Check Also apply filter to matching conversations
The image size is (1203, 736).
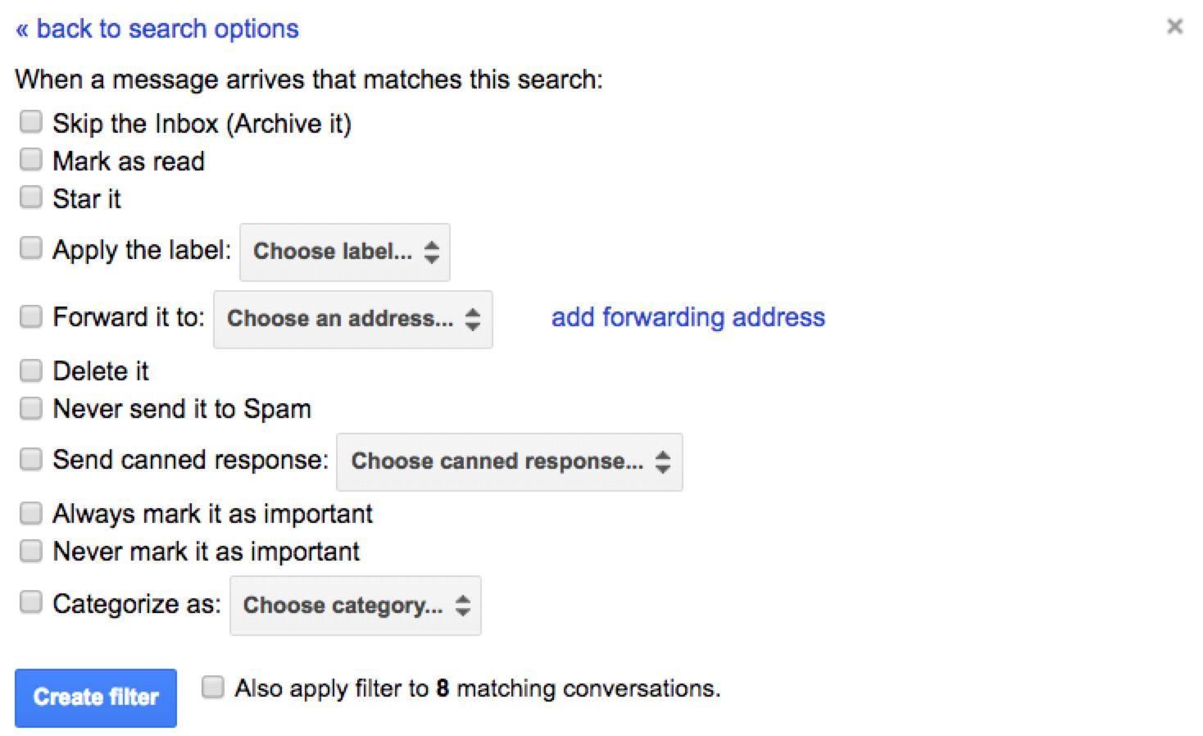[213, 687]
